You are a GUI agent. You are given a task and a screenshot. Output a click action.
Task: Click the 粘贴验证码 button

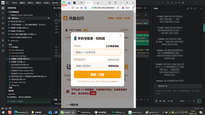(113, 60)
